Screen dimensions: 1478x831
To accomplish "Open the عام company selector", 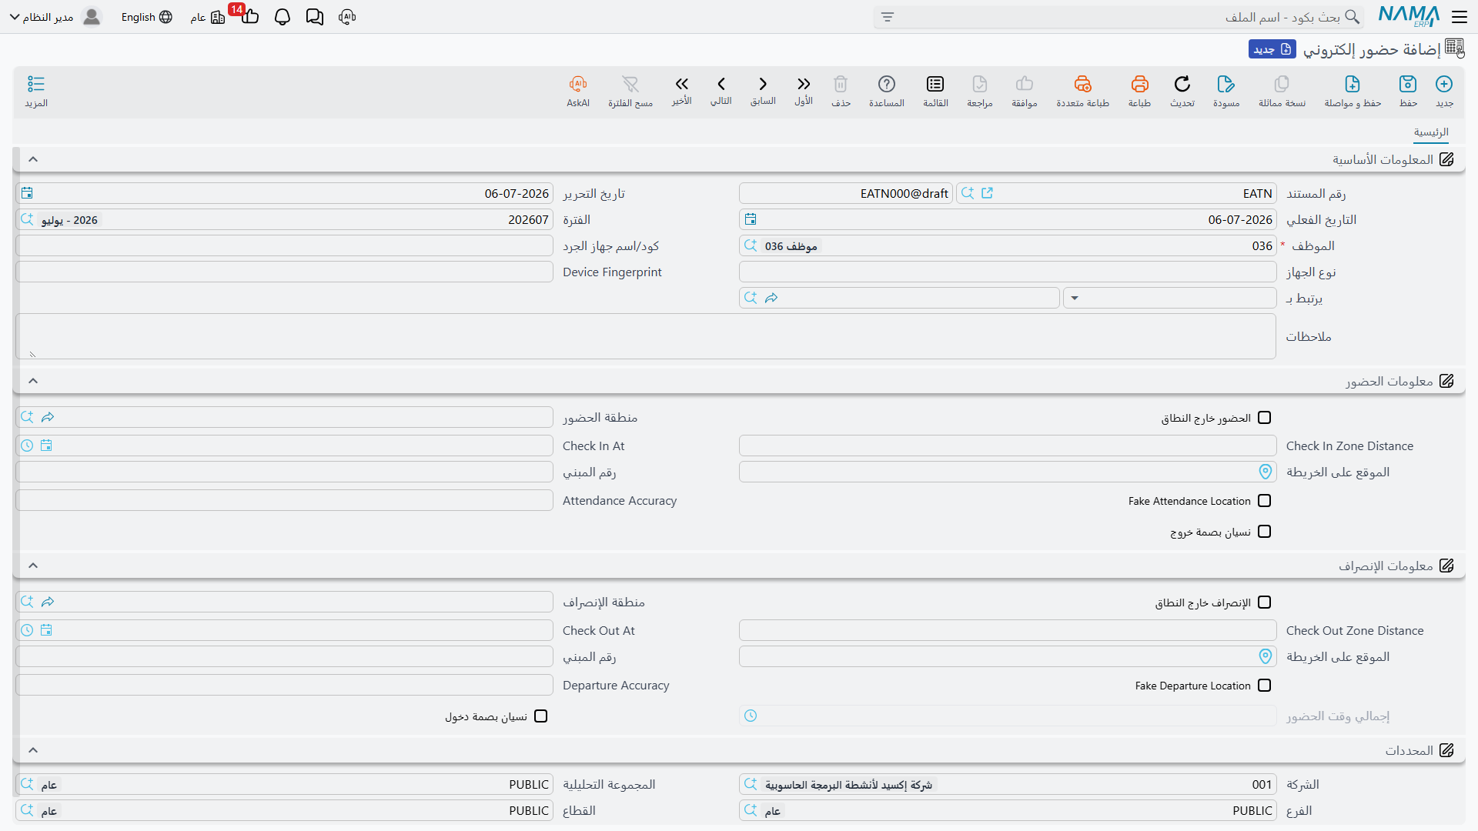I will 207,17.
